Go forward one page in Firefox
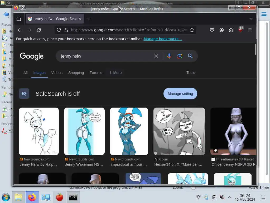270x203 pixels. click(x=29, y=30)
